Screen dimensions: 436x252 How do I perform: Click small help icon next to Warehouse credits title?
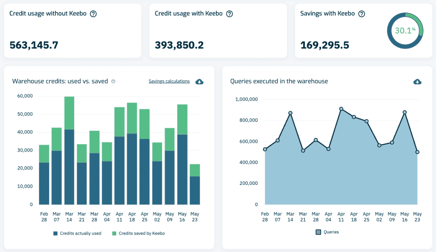pos(113,81)
